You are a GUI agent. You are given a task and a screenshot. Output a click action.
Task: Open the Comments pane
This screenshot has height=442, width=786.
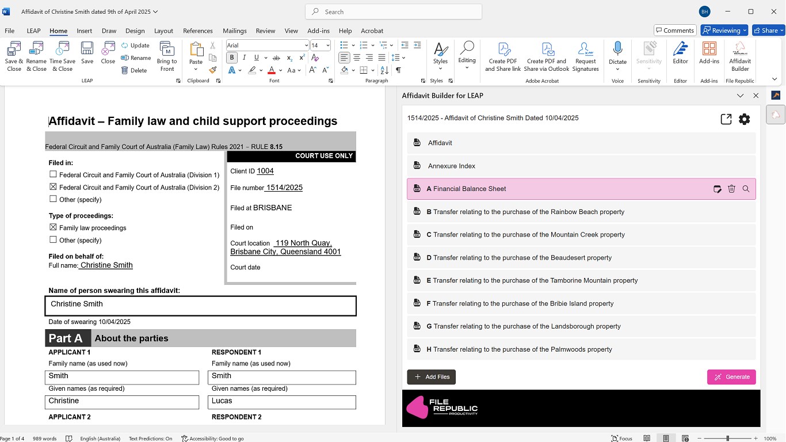(x=675, y=31)
